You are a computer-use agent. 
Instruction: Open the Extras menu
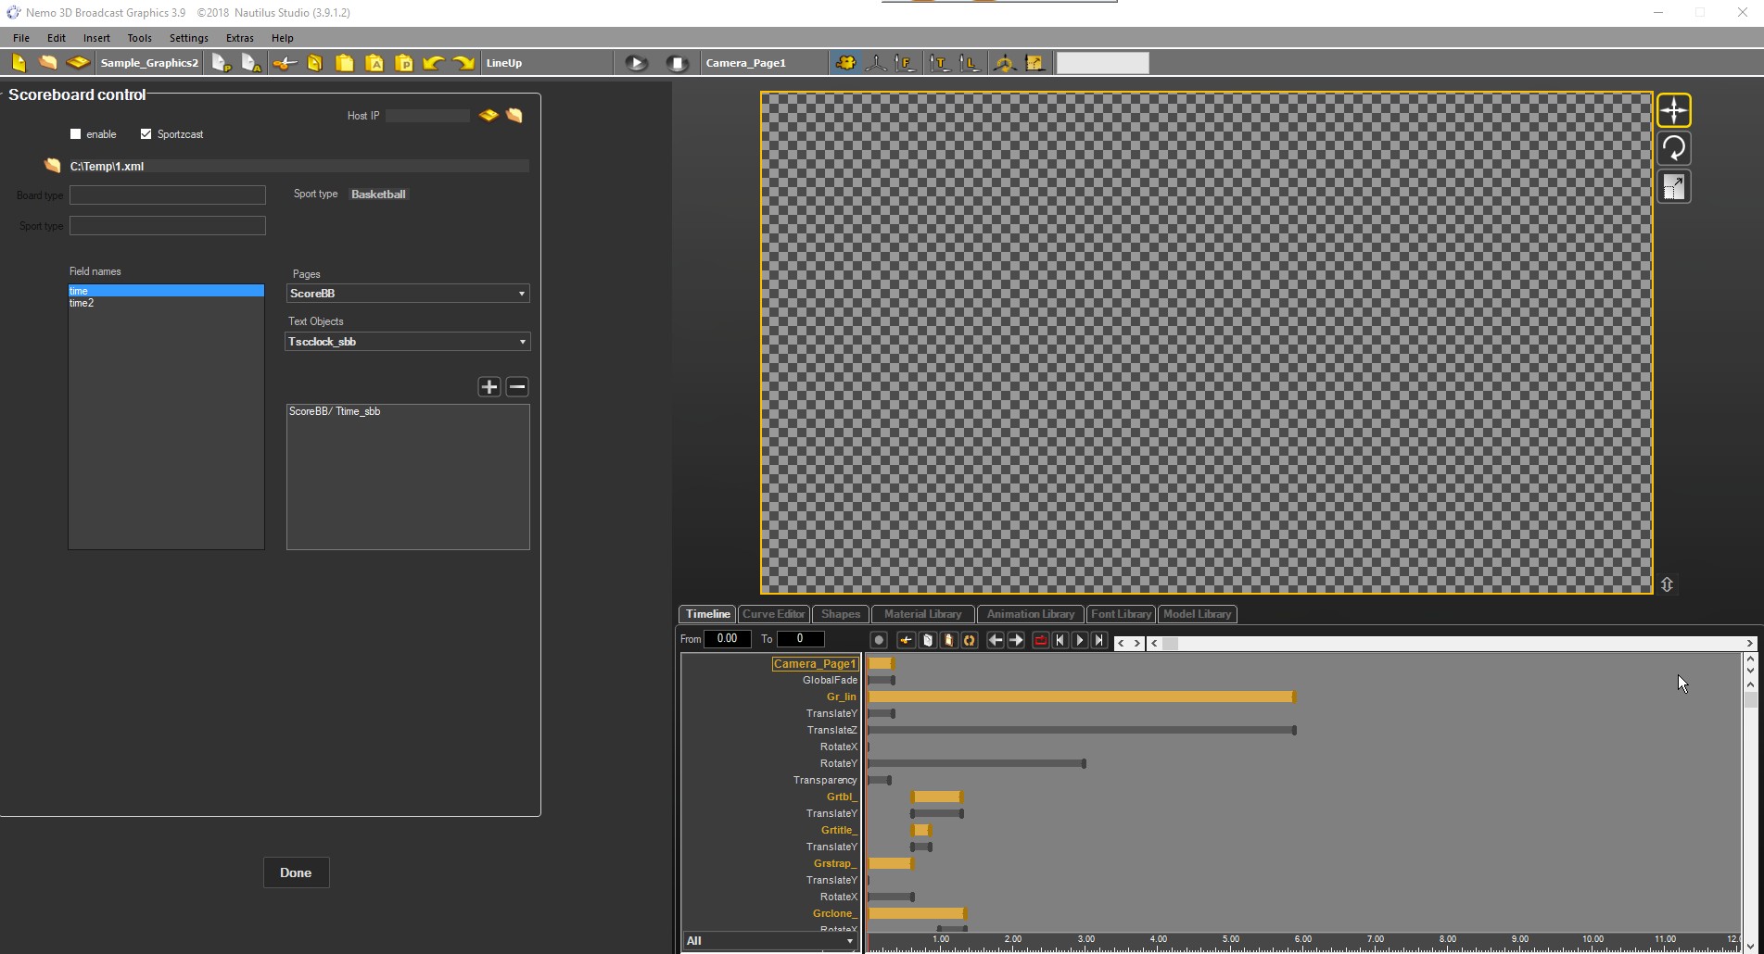point(239,38)
